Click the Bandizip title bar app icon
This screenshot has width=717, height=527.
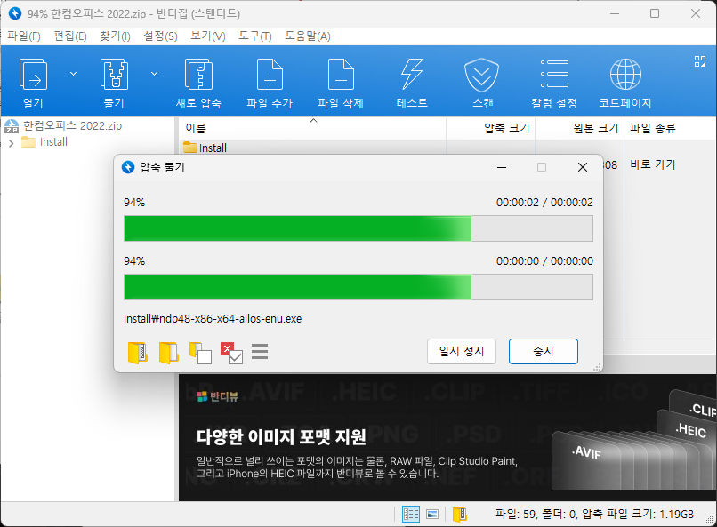click(x=14, y=13)
